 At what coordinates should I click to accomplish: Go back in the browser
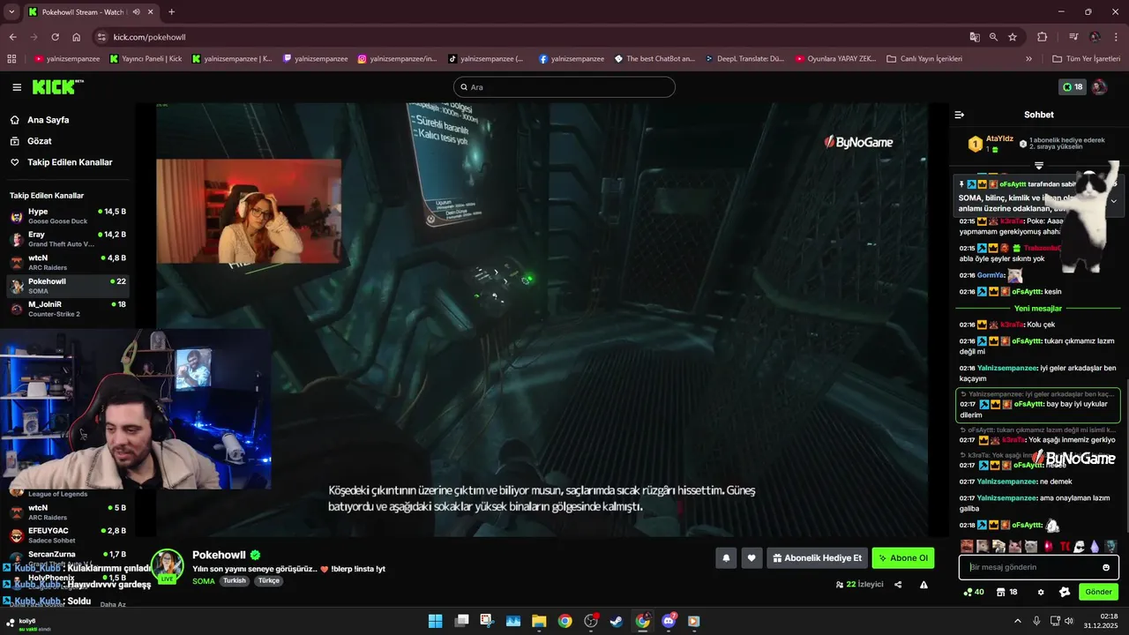click(12, 37)
